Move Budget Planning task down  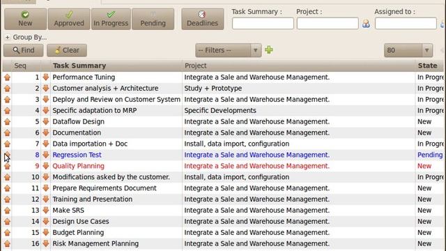(x=46, y=233)
